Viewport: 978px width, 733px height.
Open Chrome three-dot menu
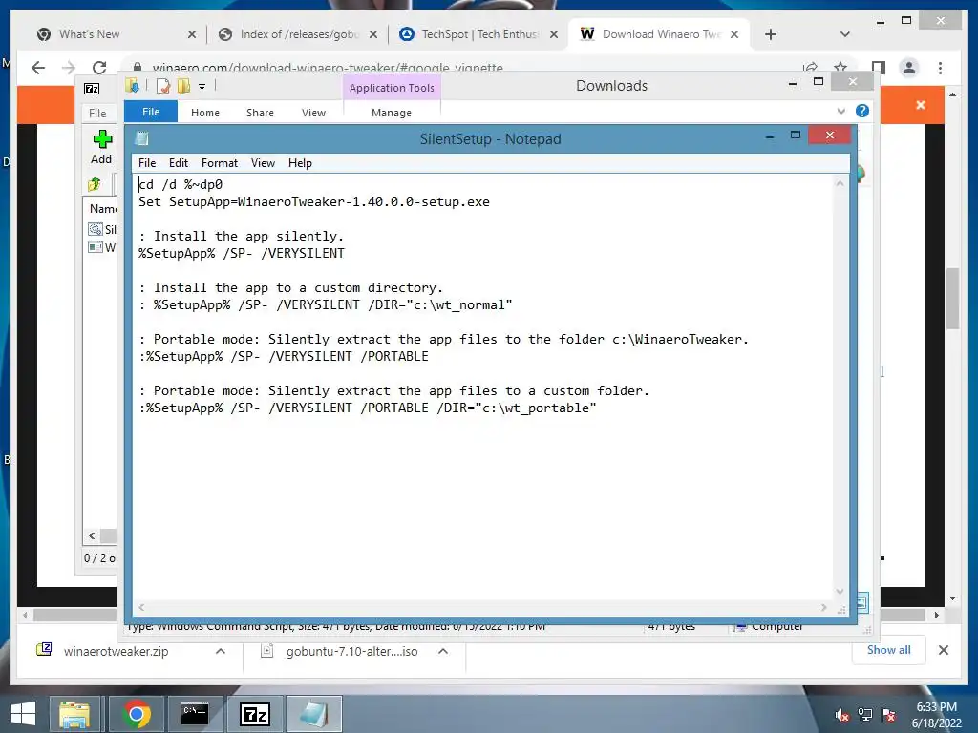pos(941,68)
